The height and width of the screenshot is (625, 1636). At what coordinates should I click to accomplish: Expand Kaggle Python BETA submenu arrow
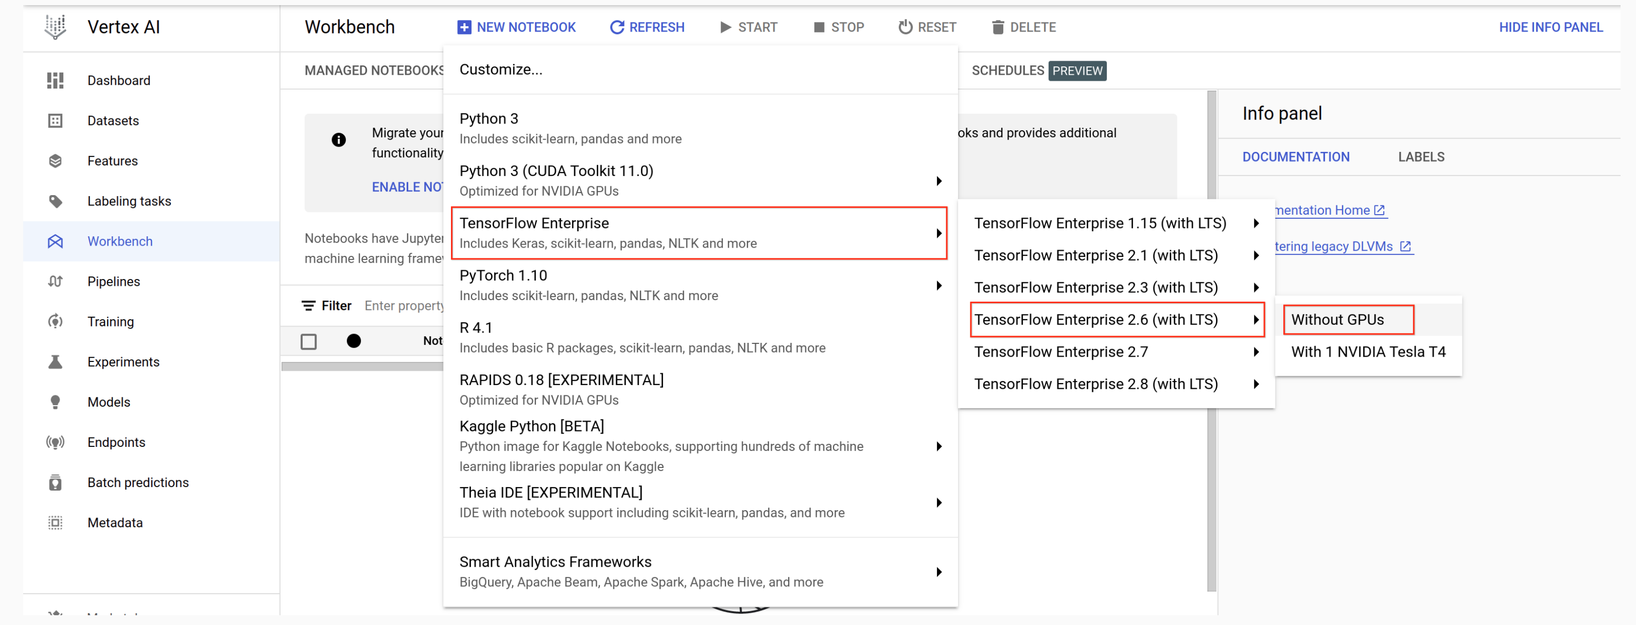coord(938,446)
